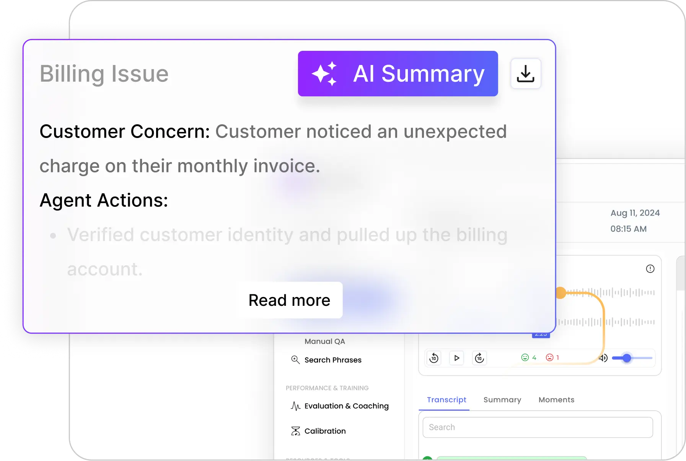This screenshot has width=686, height=461.
Task: Download the AI summary
Action: 525,74
